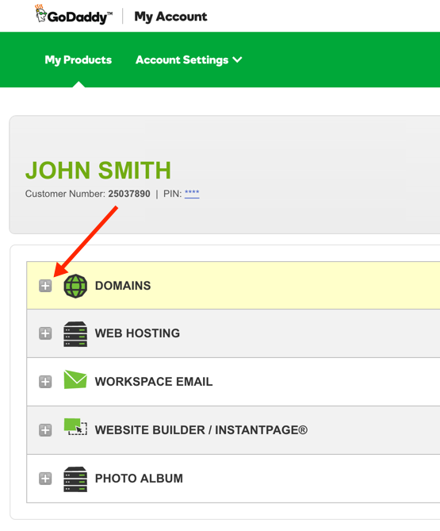
Task: Select the PHOTO ALBUM label
Action: [x=139, y=479]
